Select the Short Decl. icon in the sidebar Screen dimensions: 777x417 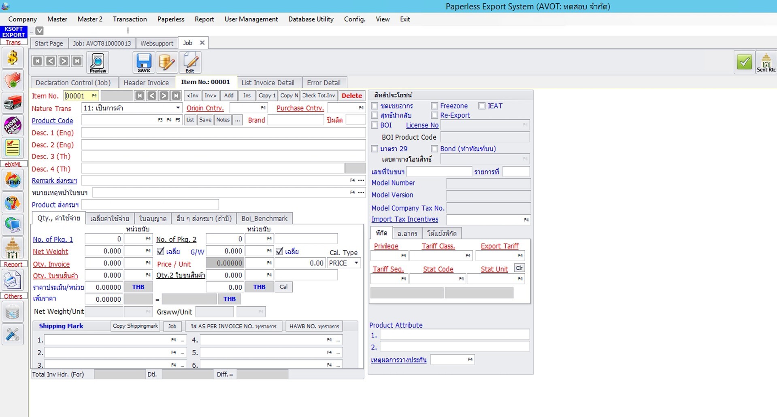[13, 125]
